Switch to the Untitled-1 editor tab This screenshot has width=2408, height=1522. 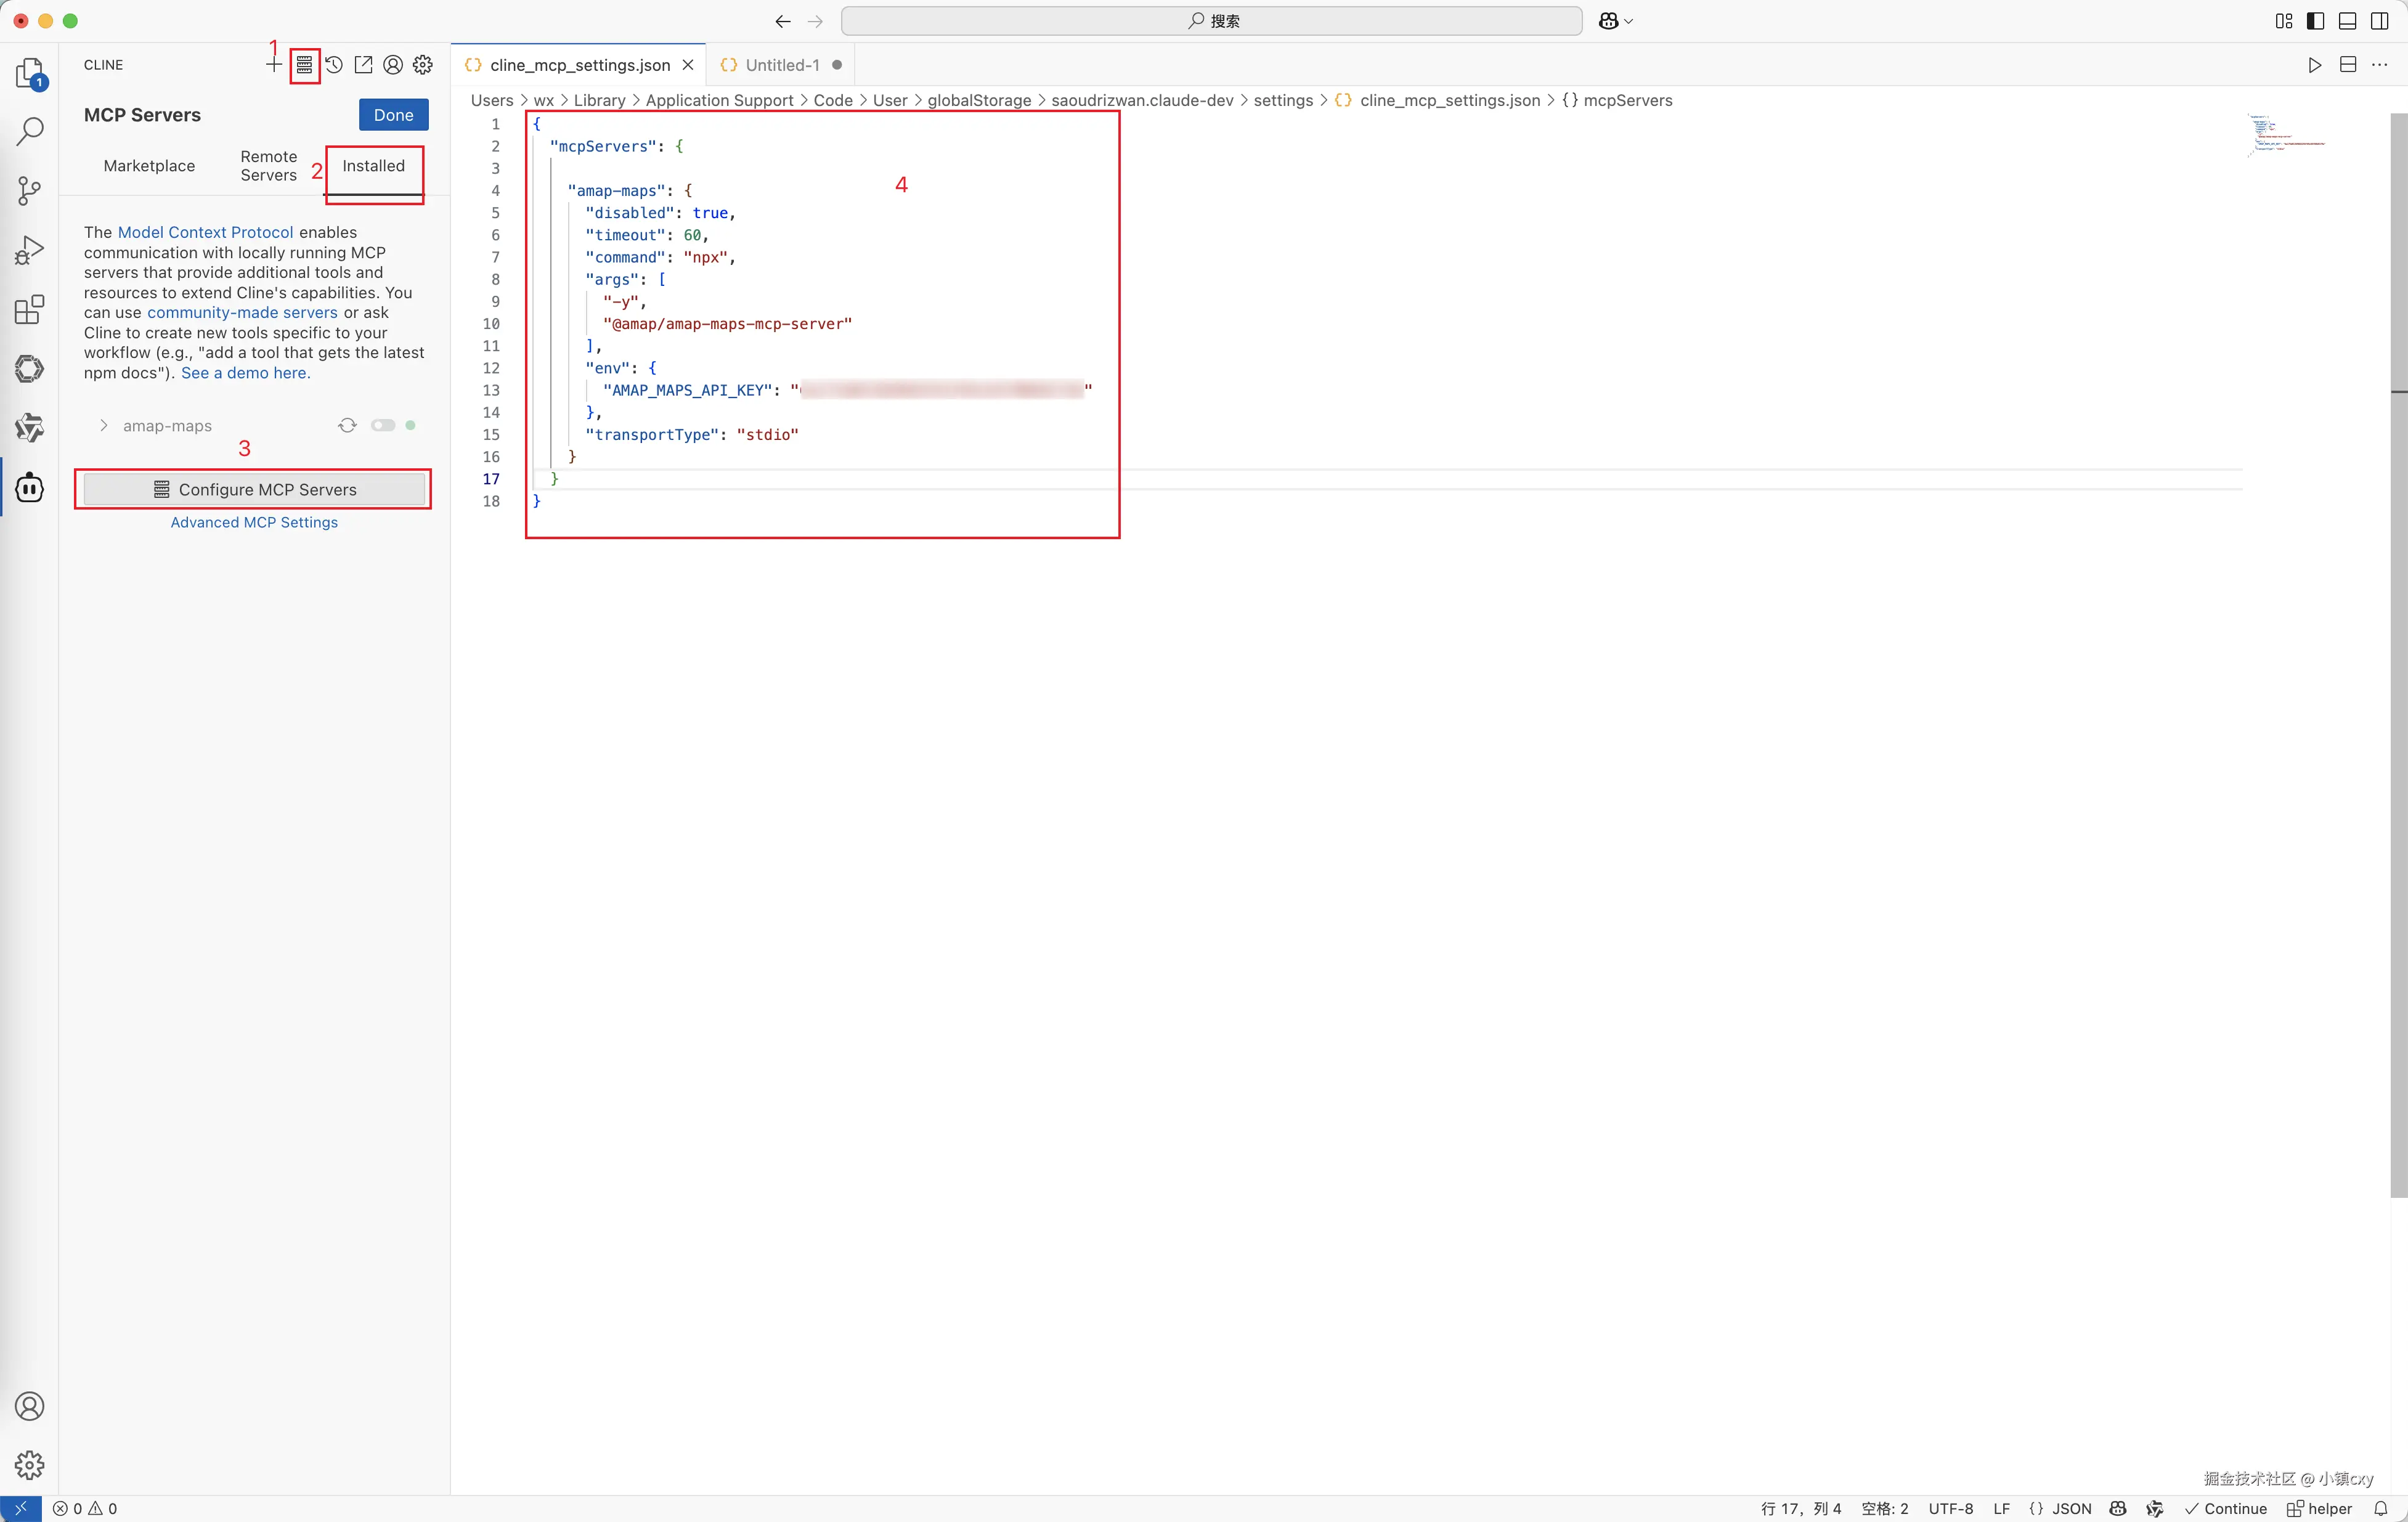click(782, 65)
